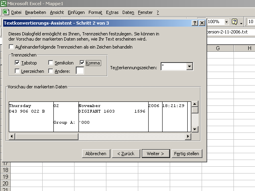Image resolution: width=255 pixels, height=191 pixels.
Task: Enable the Andere delimiter checkbox
Action: pos(51,71)
